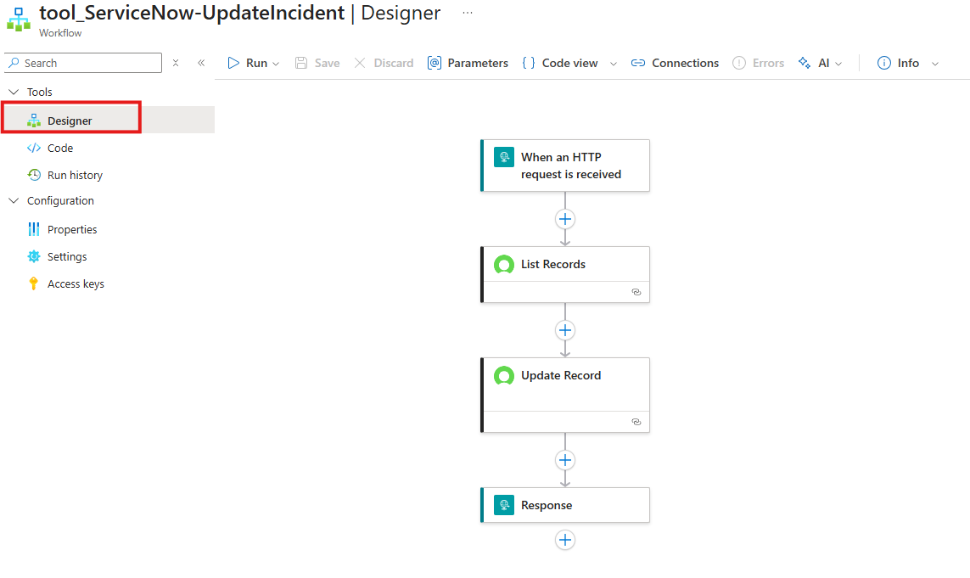The image size is (970, 578).
Task: Select the AI sparkle icon
Action: click(804, 62)
